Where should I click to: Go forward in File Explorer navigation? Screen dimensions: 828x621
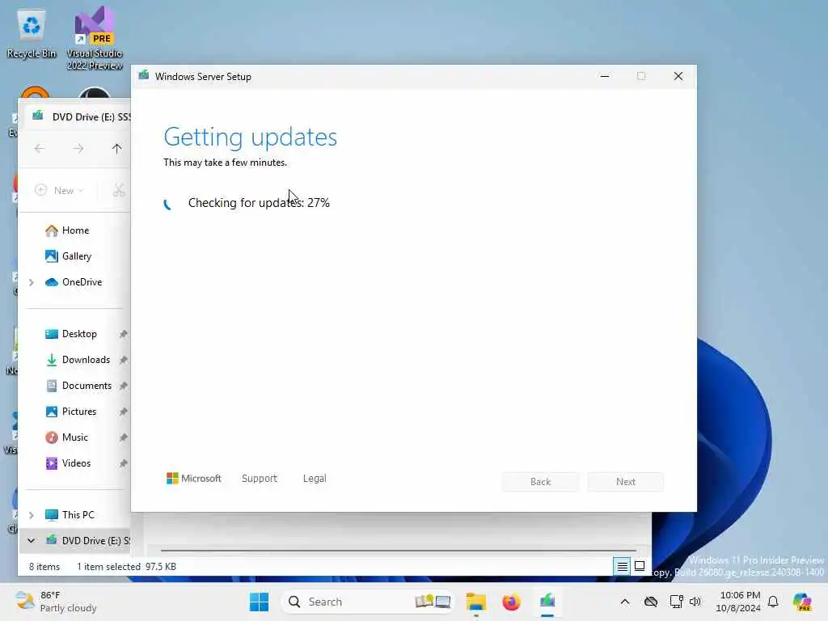[78, 149]
